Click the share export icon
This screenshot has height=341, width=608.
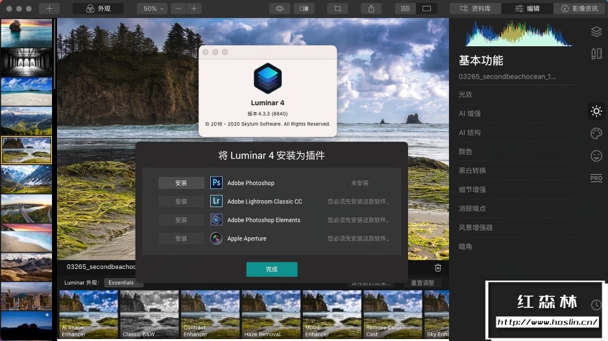(x=371, y=8)
